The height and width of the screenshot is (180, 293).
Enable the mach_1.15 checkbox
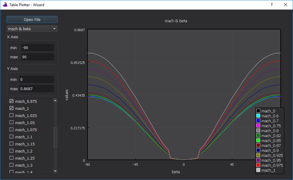coord(11,144)
